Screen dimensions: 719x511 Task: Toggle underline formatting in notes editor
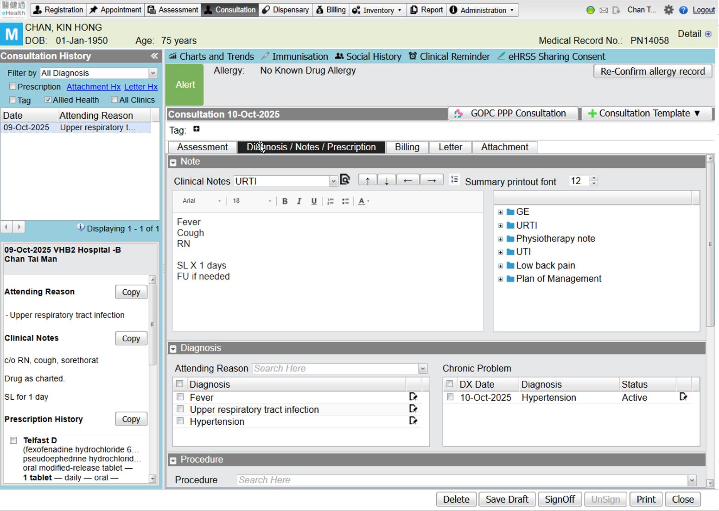coord(314,201)
